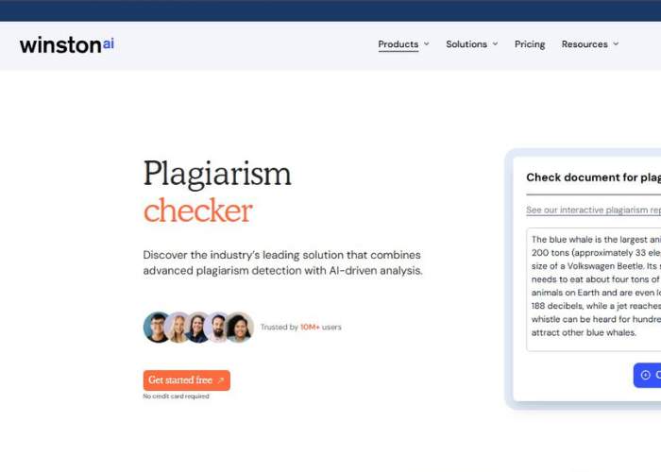Click the last avatar in the row
This screenshot has width=661, height=472.
coord(239,328)
